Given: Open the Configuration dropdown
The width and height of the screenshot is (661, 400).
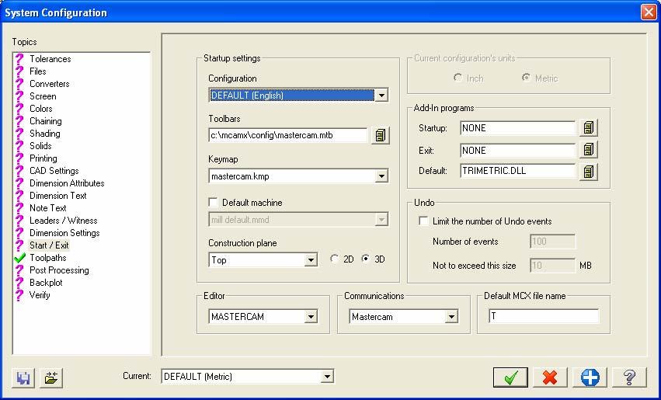Looking at the screenshot, I should pyautogui.click(x=381, y=96).
